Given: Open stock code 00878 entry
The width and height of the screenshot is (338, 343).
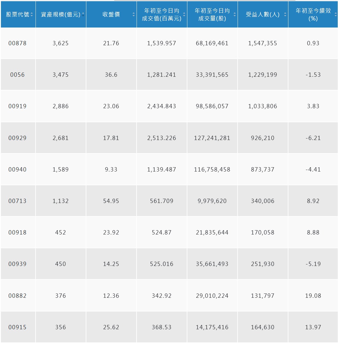Looking at the screenshot, I should (17, 43).
